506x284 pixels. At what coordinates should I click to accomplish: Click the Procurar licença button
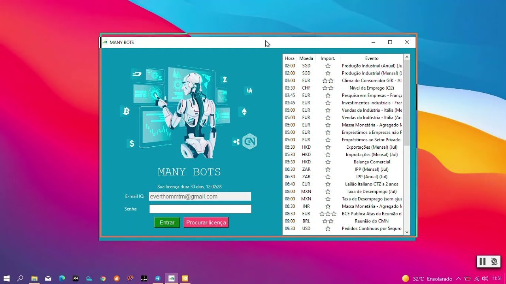[206, 222]
